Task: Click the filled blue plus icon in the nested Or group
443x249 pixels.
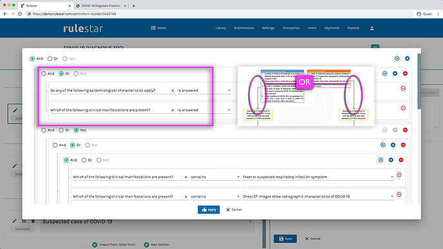Action: click(393, 145)
